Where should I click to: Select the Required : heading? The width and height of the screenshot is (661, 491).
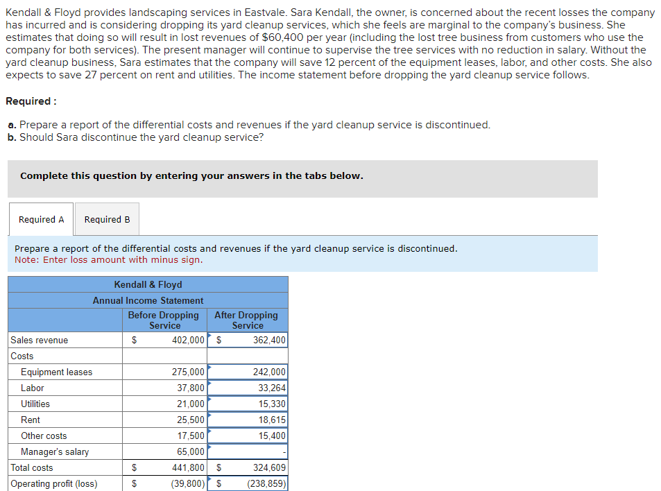click(x=31, y=101)
